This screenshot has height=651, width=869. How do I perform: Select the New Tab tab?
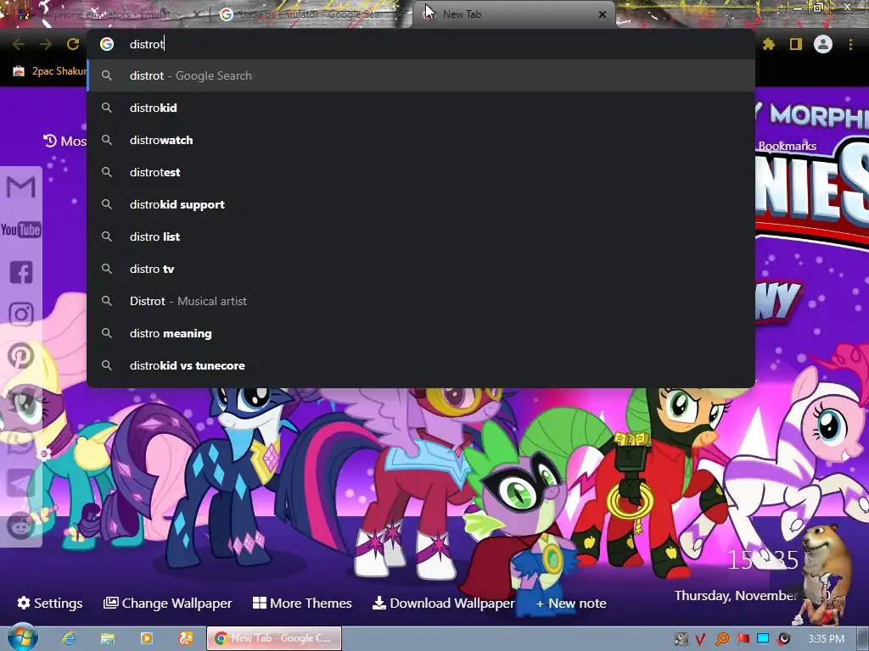point(513,15)
